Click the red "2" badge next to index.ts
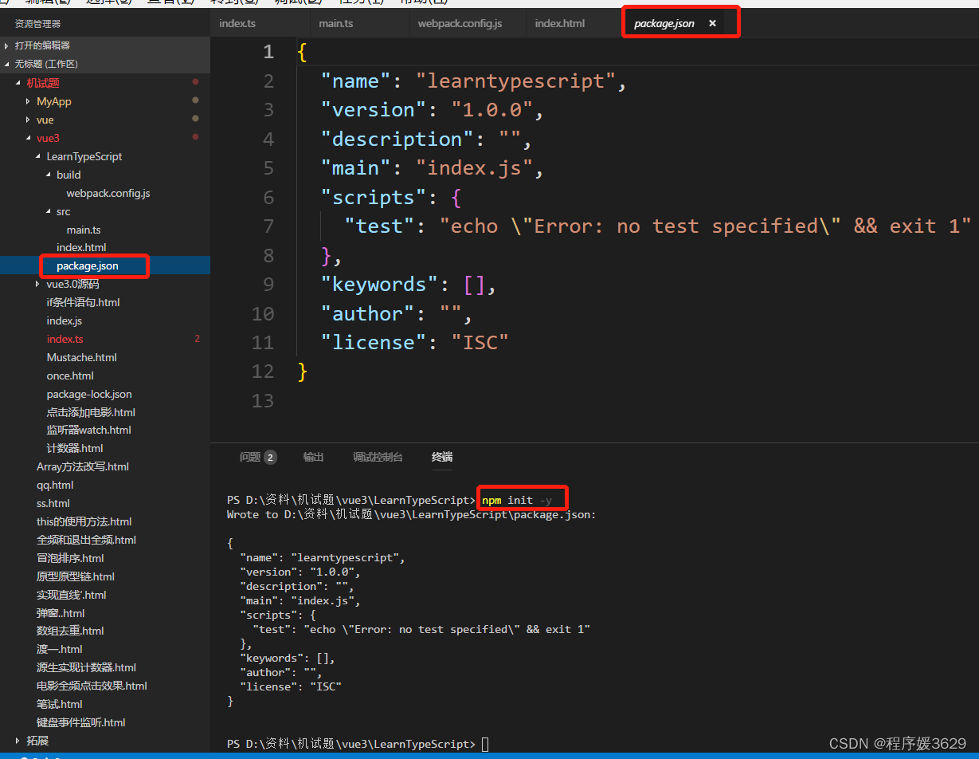The height and width of the screenshot is (759, 979). coord(197,339)
